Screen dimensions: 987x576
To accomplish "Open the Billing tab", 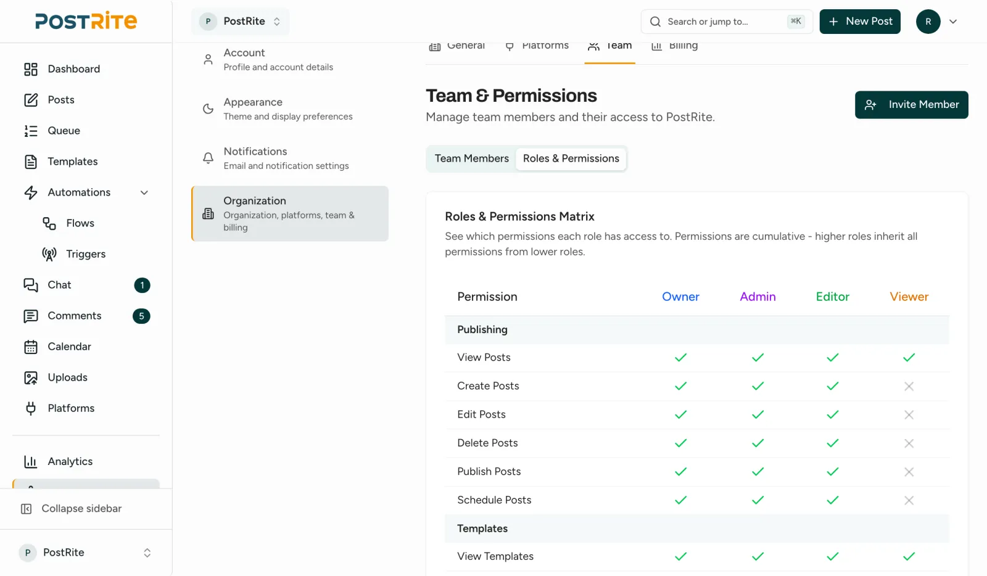I will click(675, 46).
